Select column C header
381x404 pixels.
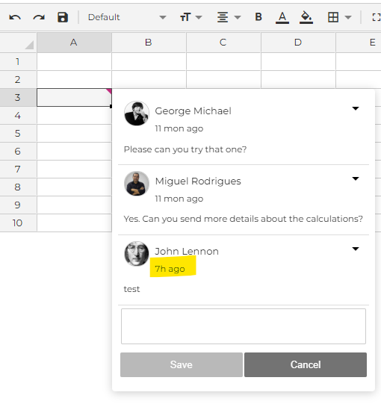click(223, 43)
